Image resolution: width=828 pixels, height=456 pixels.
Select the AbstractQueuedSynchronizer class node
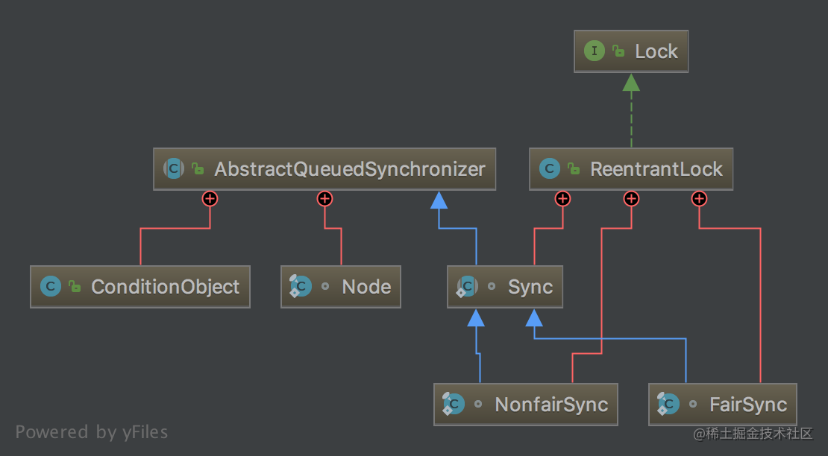pos(324,168)
